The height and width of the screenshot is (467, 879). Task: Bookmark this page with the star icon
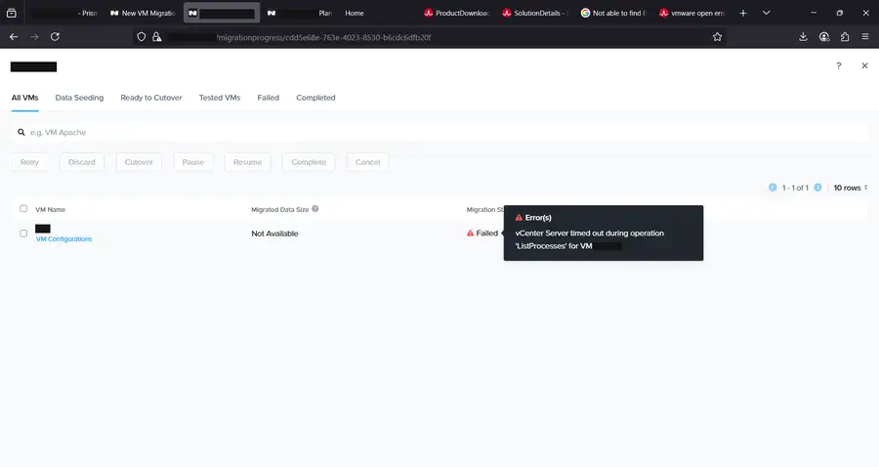pyautogui.click(x=717, y=37)
